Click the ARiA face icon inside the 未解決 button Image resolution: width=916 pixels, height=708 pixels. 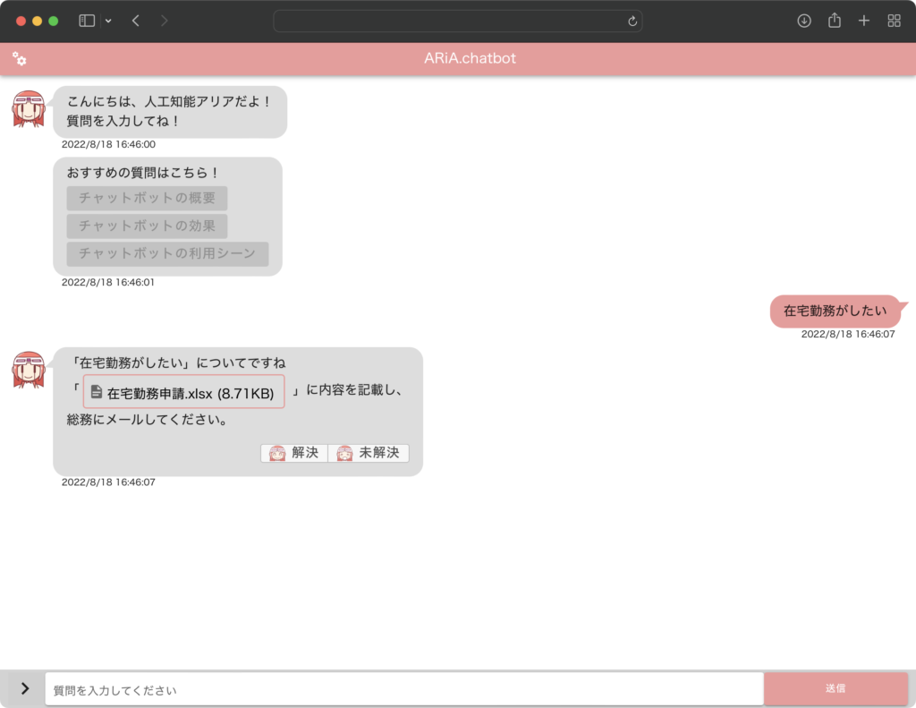tap(344, 453)
